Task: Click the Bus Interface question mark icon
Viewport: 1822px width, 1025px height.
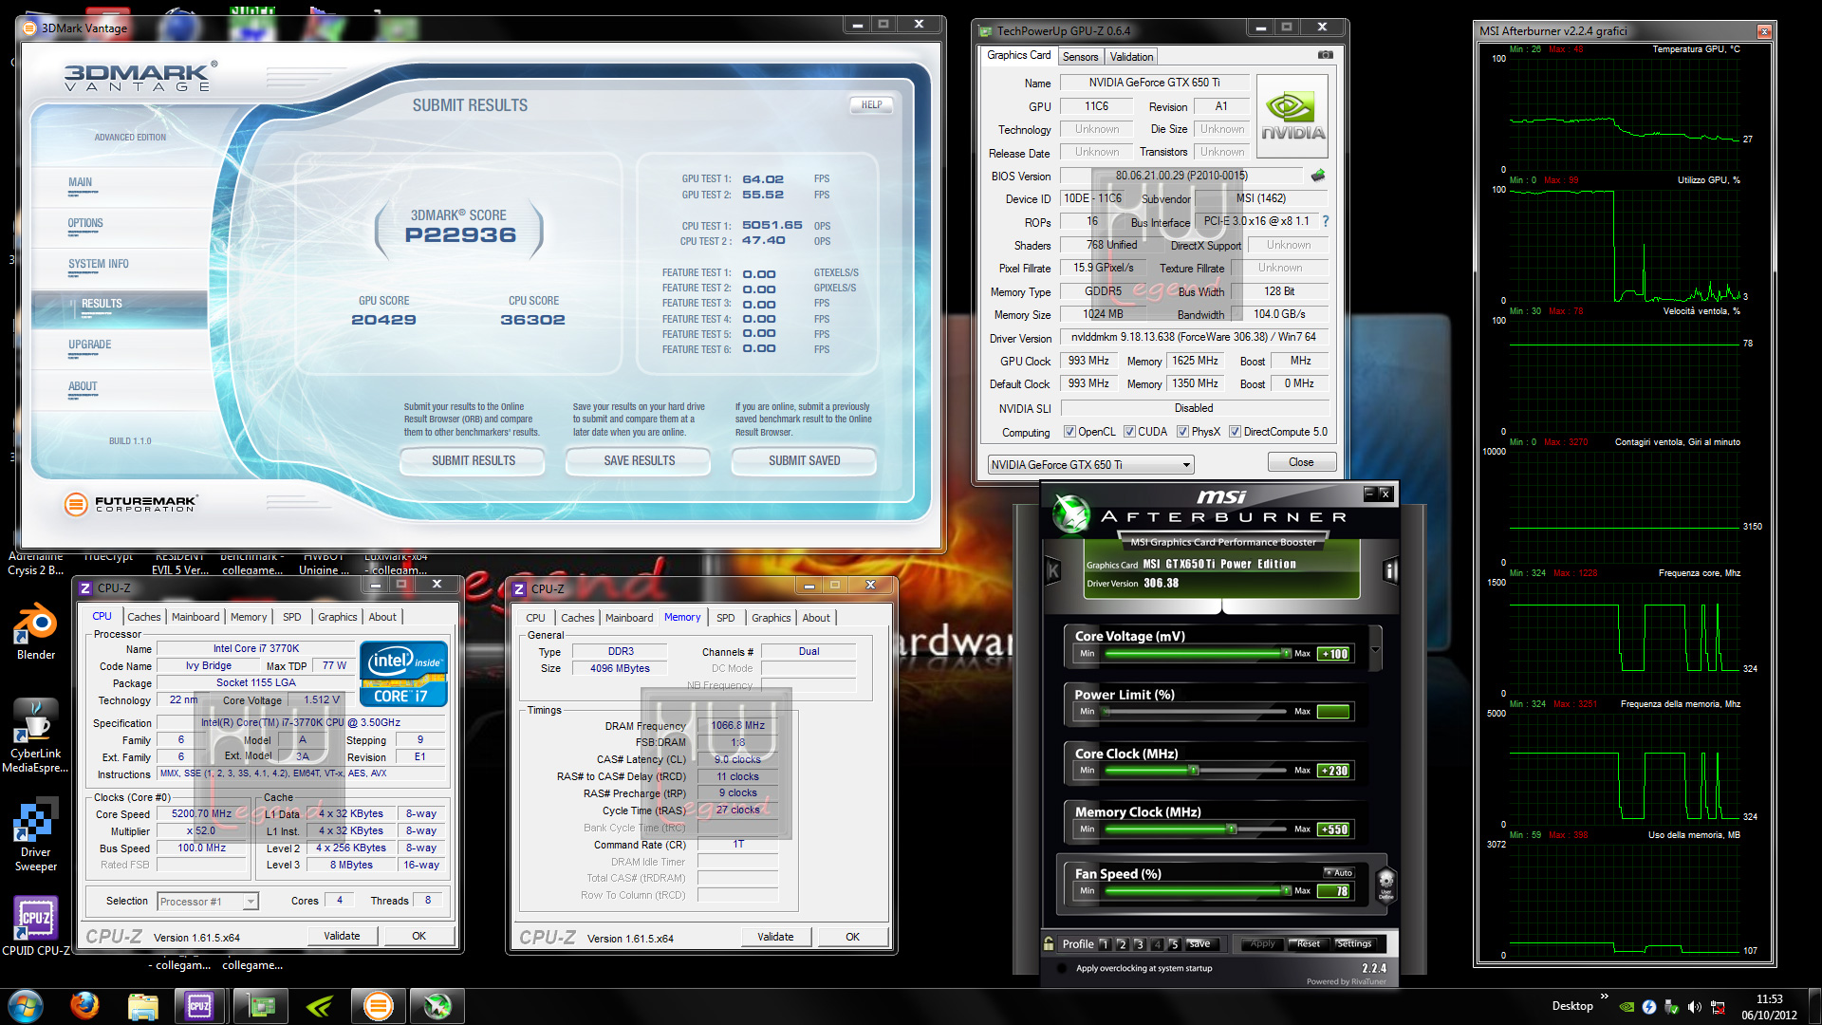Action: [x=1326, y=221]
